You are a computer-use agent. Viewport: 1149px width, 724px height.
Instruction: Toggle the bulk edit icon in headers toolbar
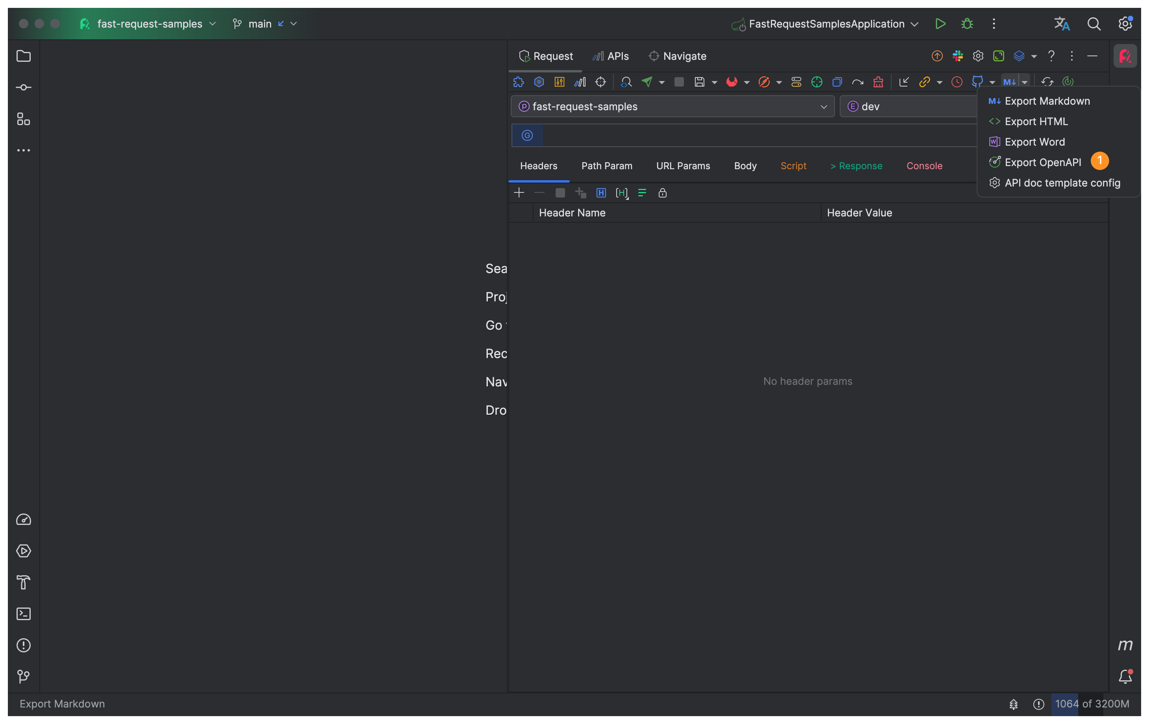click(x=642, y=193)
